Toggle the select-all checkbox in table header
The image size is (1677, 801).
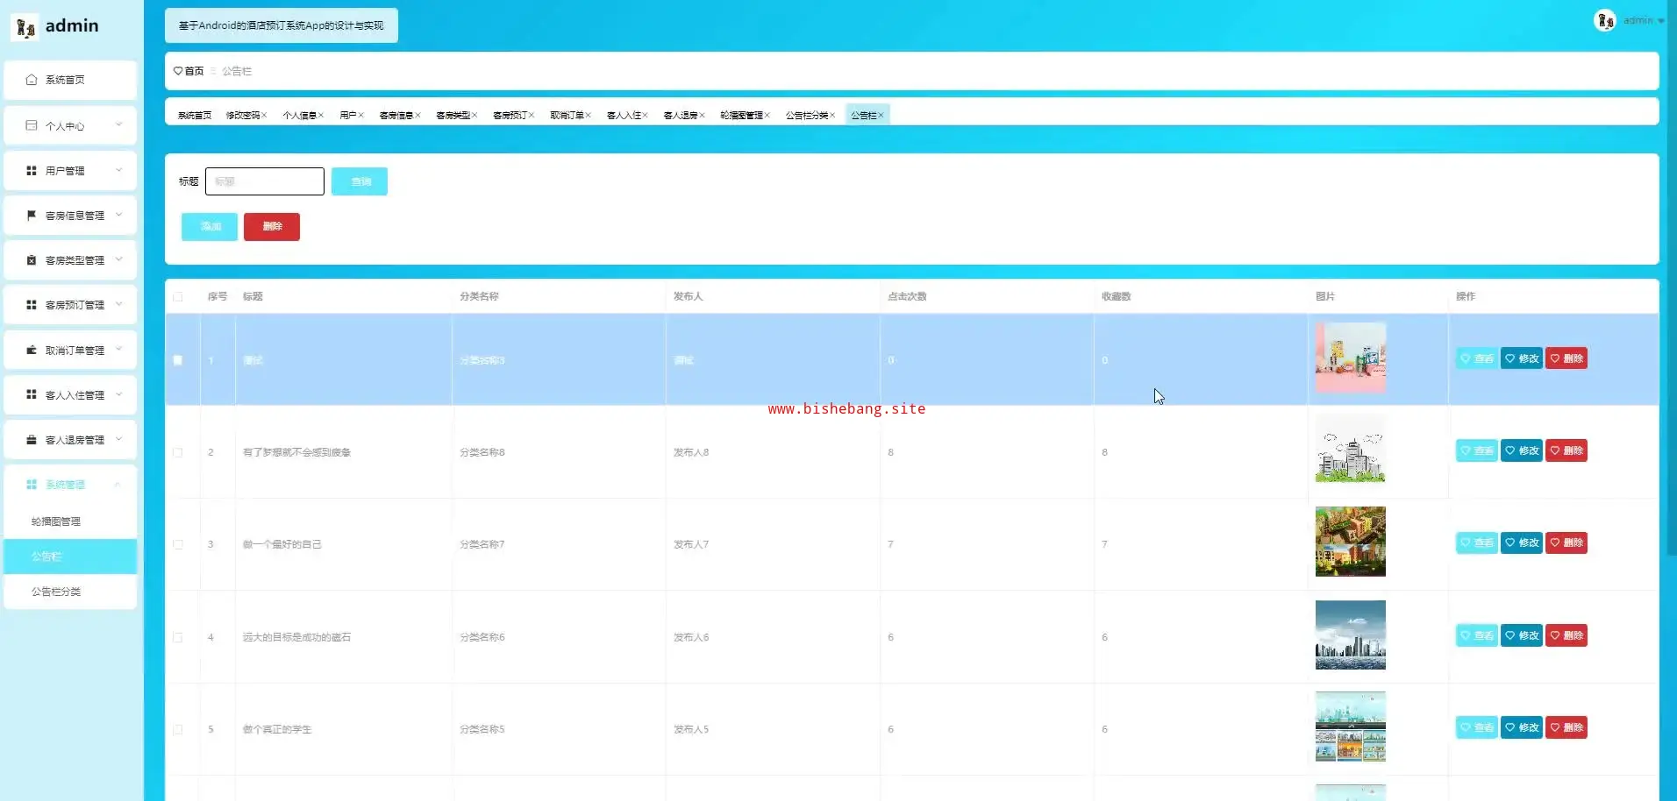click(x=178, y=297)
